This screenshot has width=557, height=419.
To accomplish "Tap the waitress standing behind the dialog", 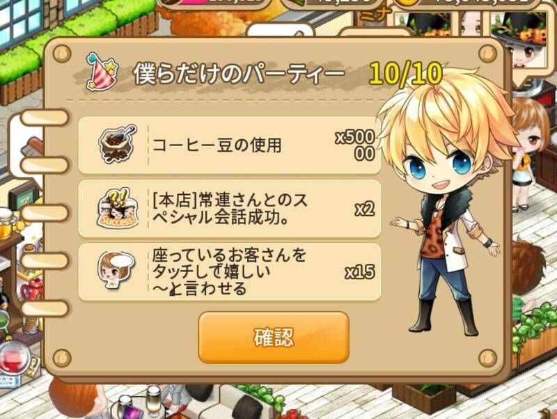I will tap(528, 156).
